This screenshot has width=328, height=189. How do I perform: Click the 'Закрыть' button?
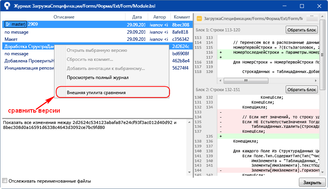click(312, 183)
